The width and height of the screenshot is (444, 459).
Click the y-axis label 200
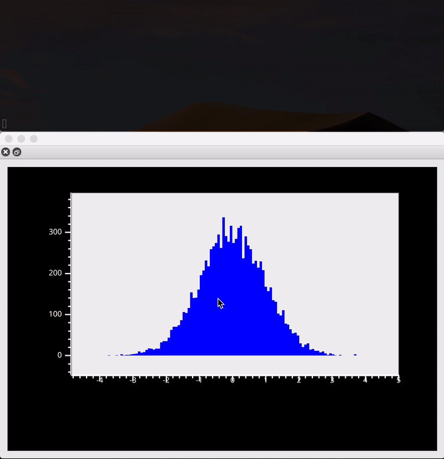[56, 273]
